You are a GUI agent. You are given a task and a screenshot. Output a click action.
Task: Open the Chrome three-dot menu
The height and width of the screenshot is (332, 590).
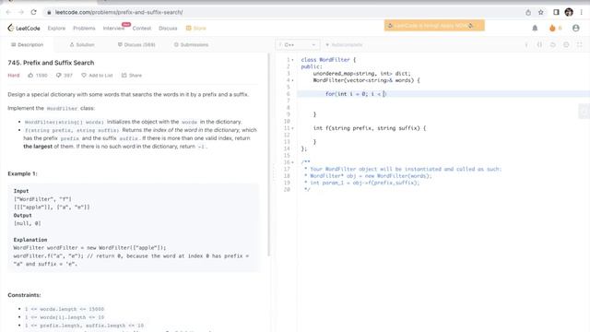coord(582,12)
